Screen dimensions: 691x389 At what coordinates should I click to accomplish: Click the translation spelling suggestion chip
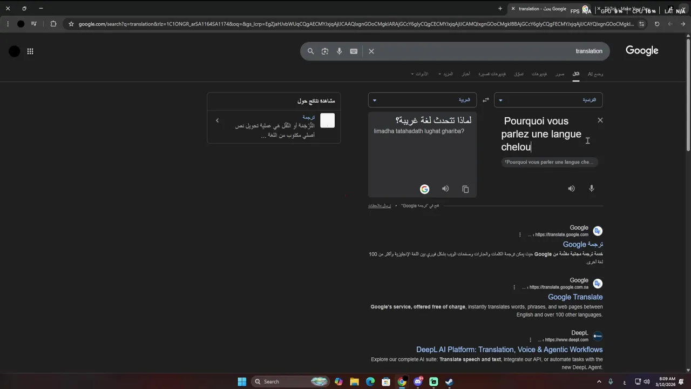coord(550,162)
